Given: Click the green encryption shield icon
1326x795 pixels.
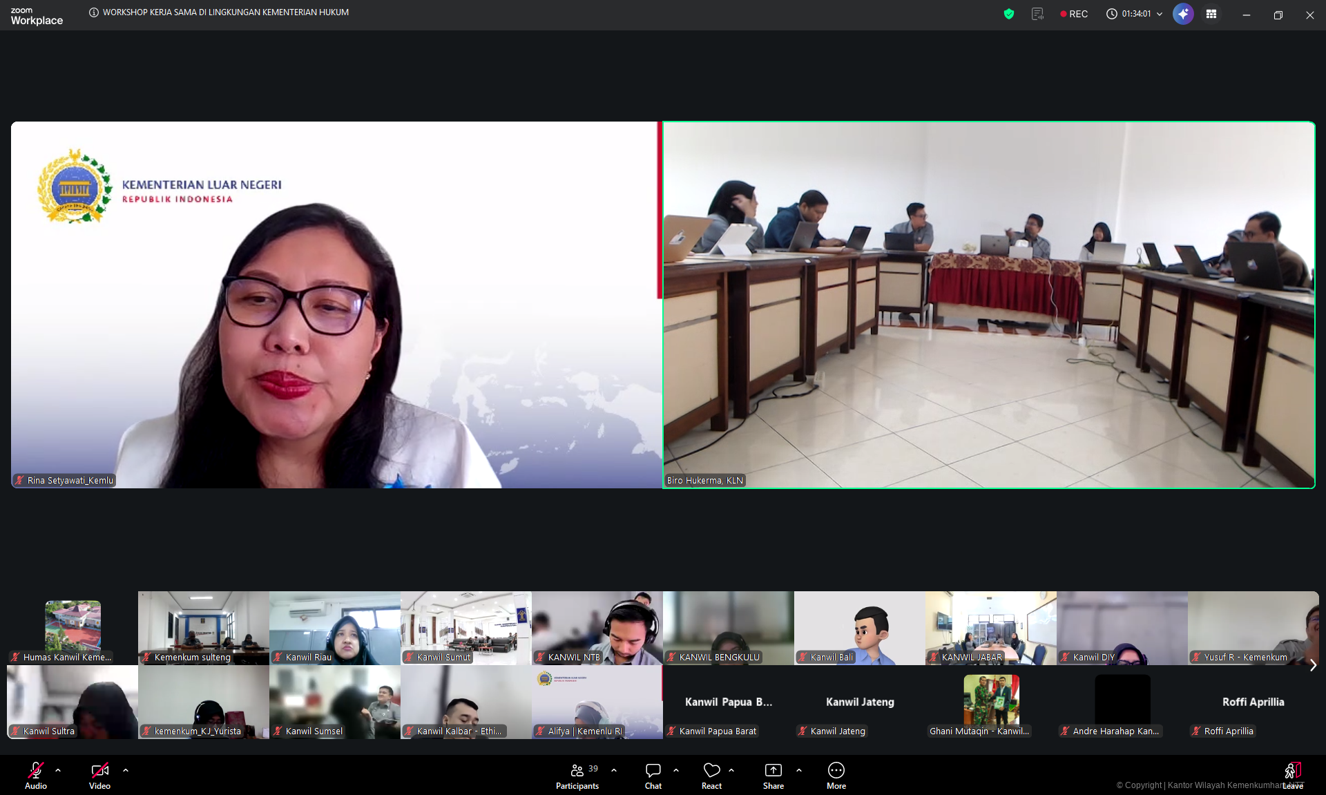Looking at the screenshot, I should [1008, 14].
